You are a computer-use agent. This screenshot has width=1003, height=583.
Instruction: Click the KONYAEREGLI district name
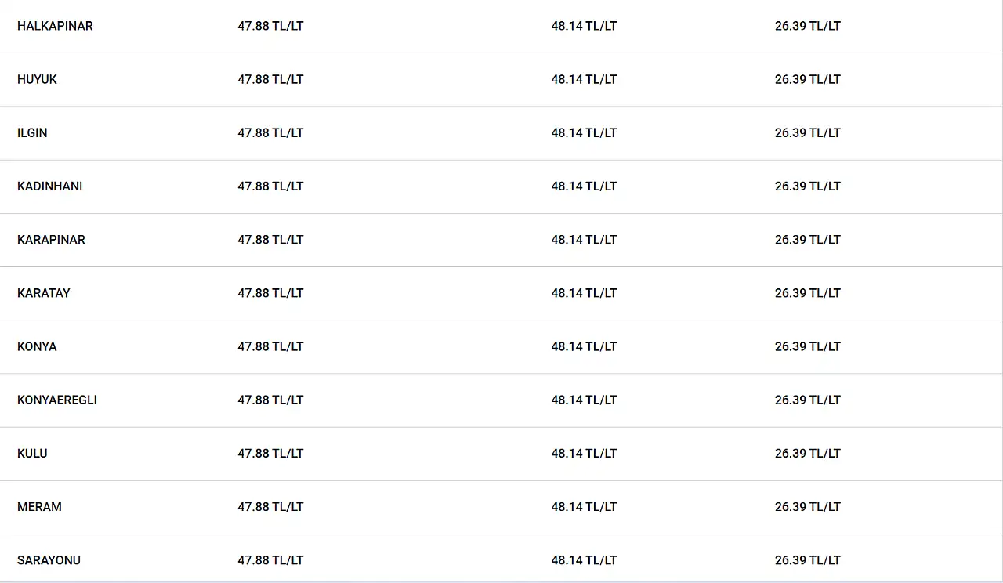57,399
